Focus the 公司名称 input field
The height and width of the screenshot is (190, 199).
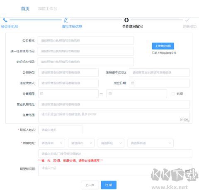[86, 40]
